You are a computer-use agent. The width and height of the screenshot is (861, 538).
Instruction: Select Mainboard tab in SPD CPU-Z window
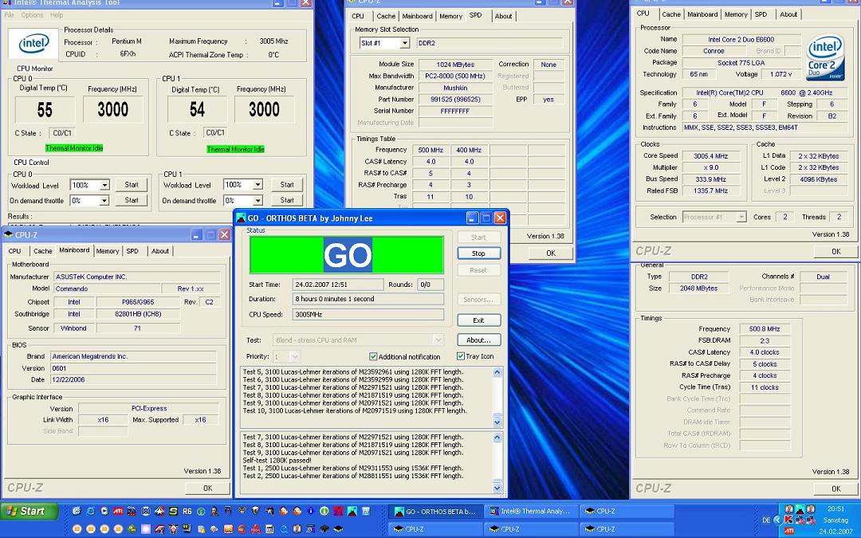[417, 16]
